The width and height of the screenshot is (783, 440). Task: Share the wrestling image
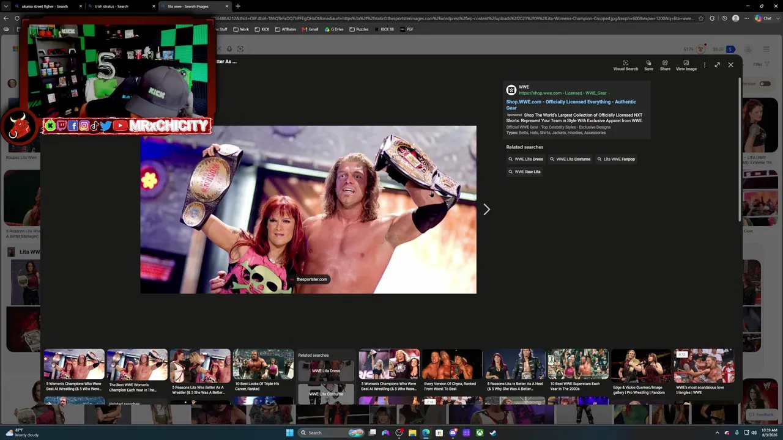[665, 65]
